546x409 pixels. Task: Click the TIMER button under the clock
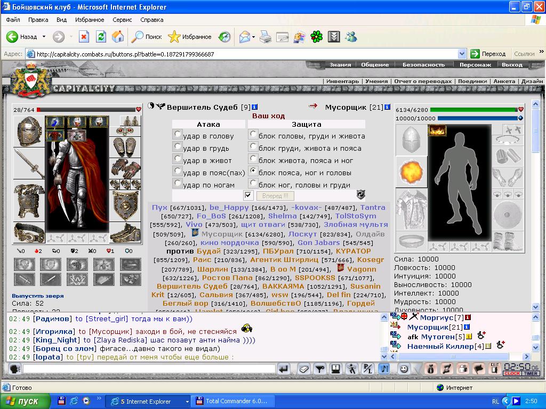pyautogui.click(x=531, y=373)
